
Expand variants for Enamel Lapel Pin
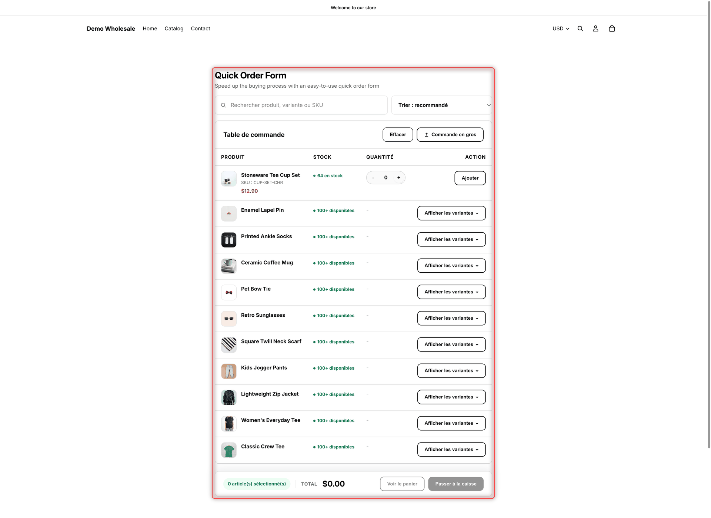[x=451, y=213]
